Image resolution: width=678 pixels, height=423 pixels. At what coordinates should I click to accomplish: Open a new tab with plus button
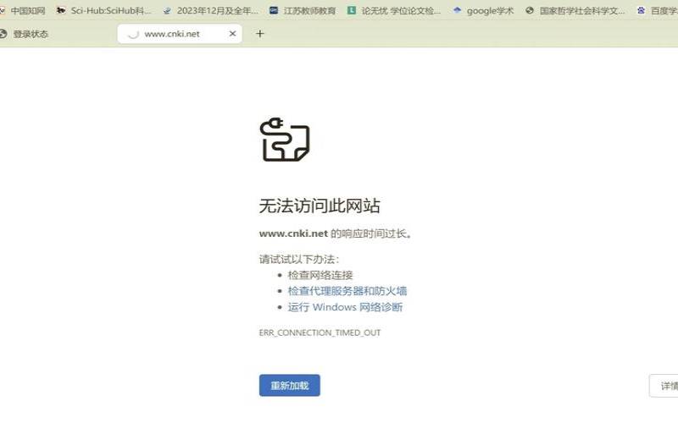point(260,34)
